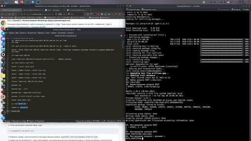251x141 pixels.
Task: Open Терминал panel in Kate bottom bar
Action: (40, 121)
